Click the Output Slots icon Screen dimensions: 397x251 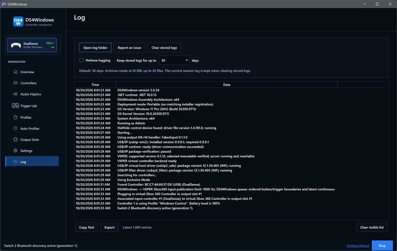pyautogui.click(x=16, y=140)
